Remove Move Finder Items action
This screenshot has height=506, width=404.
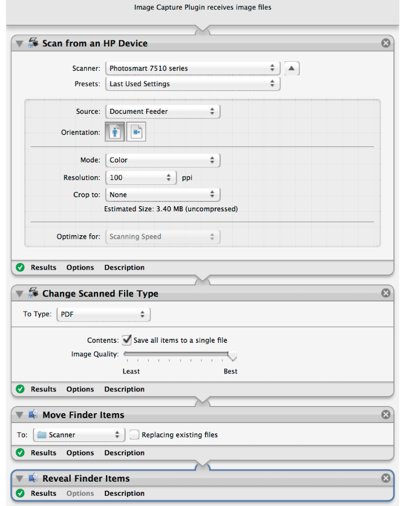tap(386, 414)
